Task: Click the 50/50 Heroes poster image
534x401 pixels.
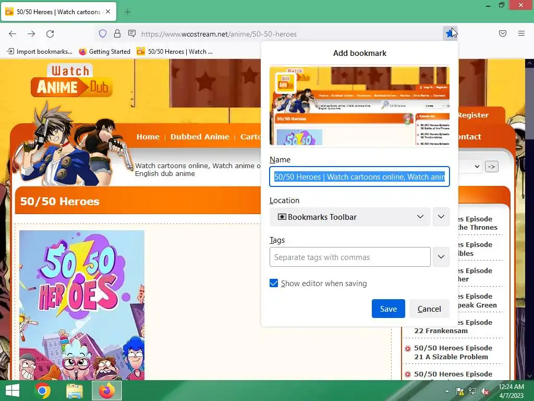Action: (82, 305)
